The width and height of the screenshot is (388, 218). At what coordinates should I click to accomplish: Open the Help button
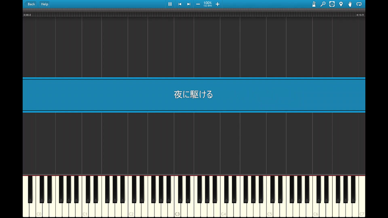[44, 4]
